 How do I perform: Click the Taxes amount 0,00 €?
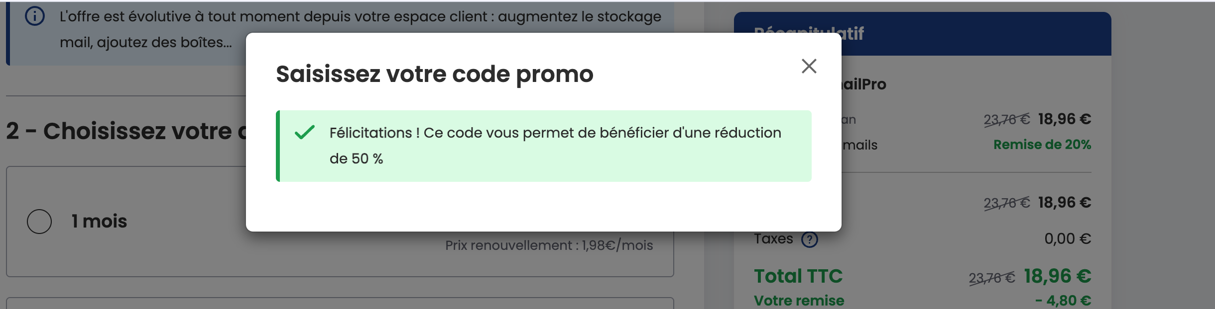[1067, 239]
